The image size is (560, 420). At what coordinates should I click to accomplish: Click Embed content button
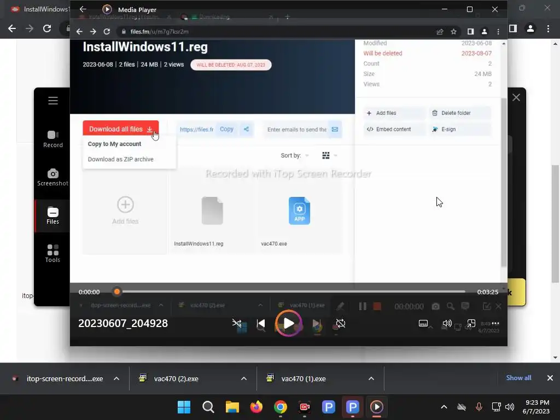[394, 129]
